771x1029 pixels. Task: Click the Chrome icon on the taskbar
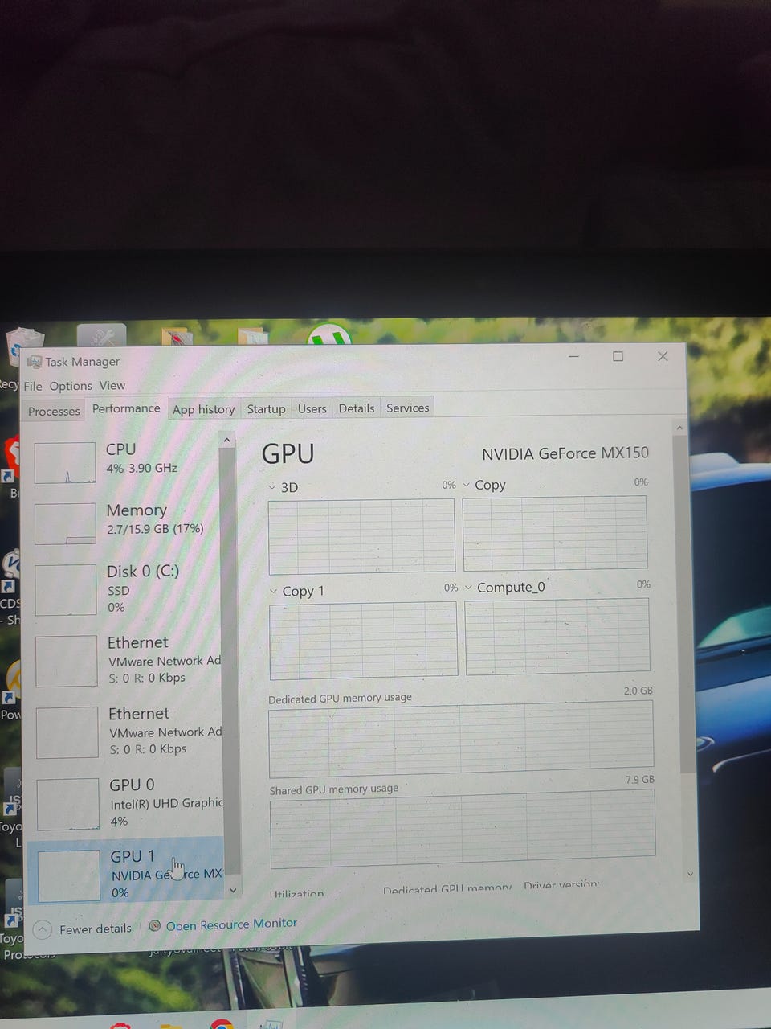[221, 1023]
